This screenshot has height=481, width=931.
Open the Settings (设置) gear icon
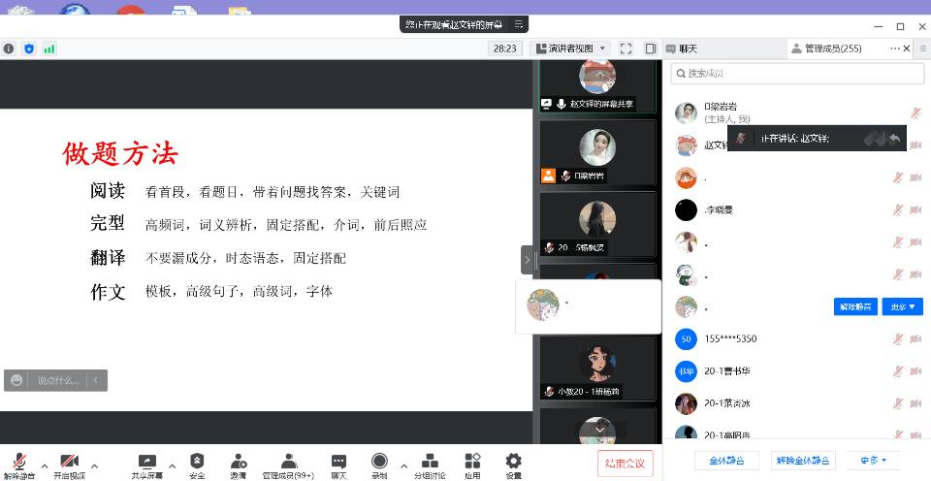pos(513,462)
